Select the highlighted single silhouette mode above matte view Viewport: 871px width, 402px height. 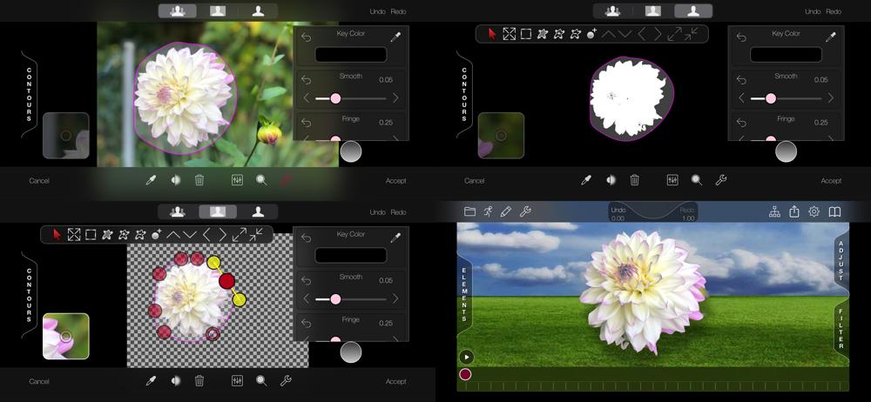click(x=693, y=11)
